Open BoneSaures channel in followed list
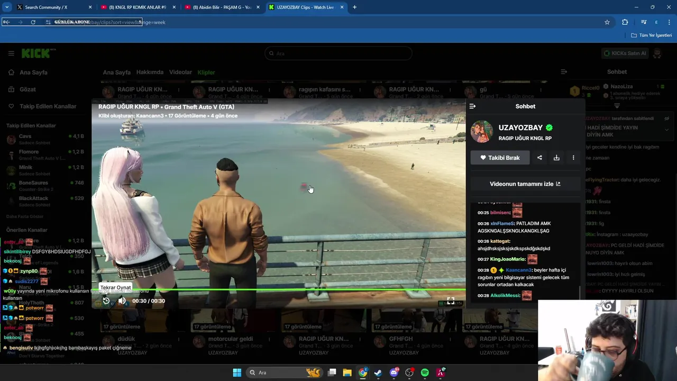The height and width of the screenshot is (381, 677). coord(45,186)
